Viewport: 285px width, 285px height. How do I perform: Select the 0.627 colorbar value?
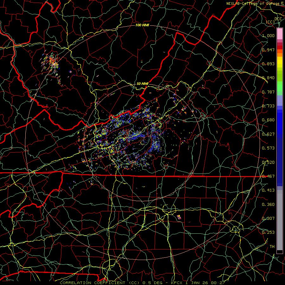(268, 134)
